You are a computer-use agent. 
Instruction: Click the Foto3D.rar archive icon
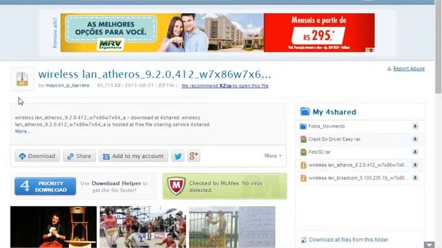pos(303,152)
